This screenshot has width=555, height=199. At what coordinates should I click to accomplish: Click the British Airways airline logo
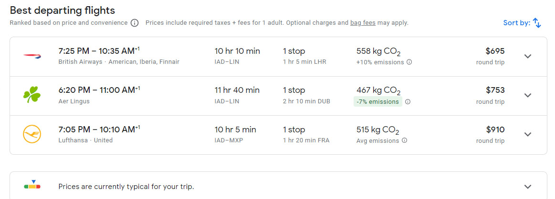32,56
